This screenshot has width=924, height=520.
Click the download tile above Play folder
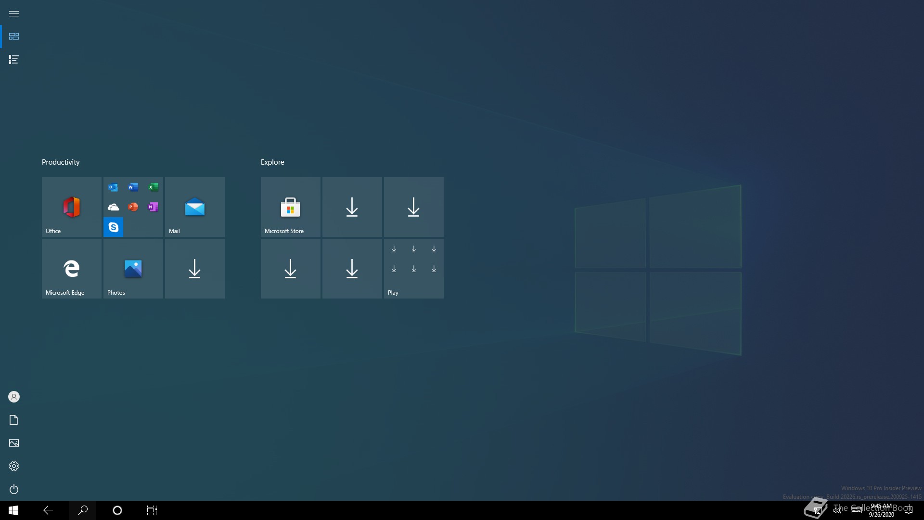click(414, 207)
